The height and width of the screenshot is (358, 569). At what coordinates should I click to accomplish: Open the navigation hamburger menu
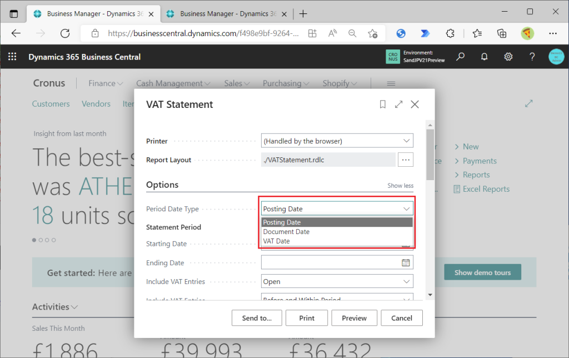point(391,83)
